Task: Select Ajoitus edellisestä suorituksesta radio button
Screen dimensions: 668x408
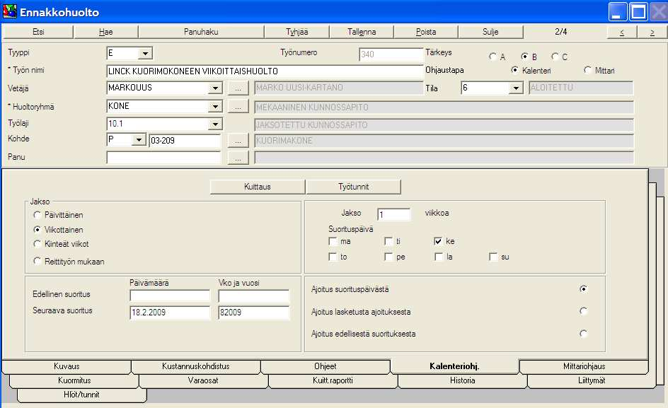Action: [583, 334]
